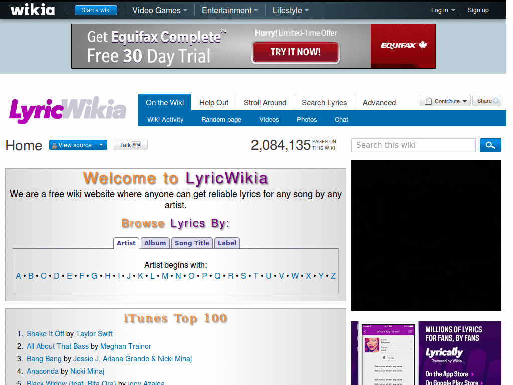Open the Anaconda lyrics link
The image size is (513, 385).
(43, 371)
